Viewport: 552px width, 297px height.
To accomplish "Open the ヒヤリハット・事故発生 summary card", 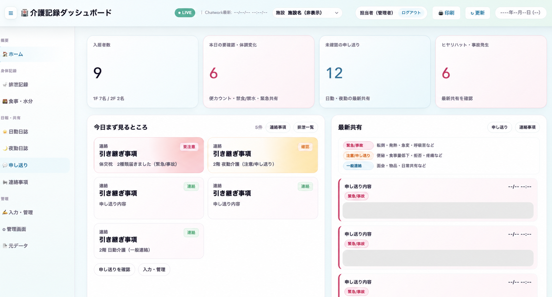I will coord(491,72).
